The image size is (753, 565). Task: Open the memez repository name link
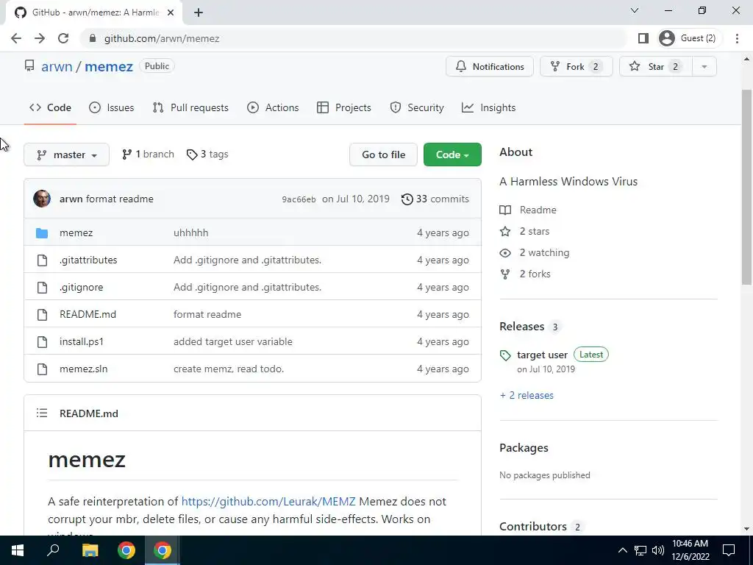click(109, 66)
